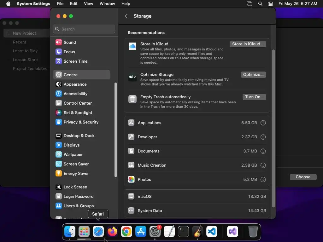Open the Edit menu
The width and height of the screenshot is (323, 242).
[73, 4]
